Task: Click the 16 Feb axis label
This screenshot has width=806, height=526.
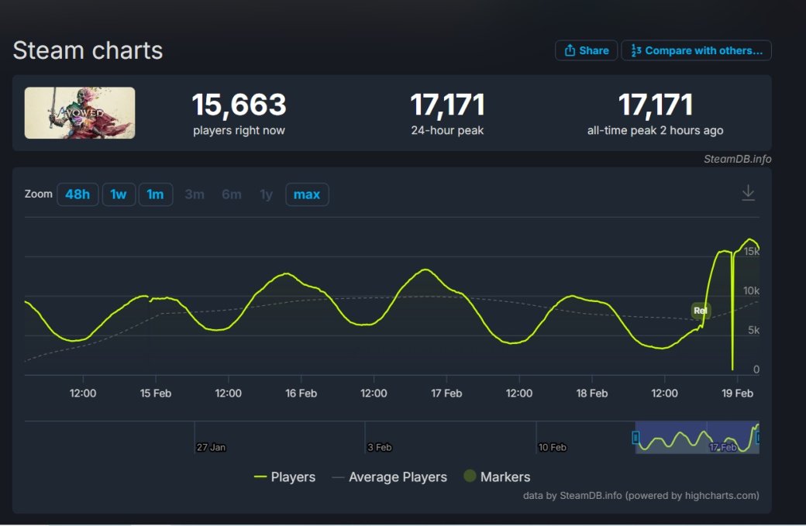Action: (301, 394)
